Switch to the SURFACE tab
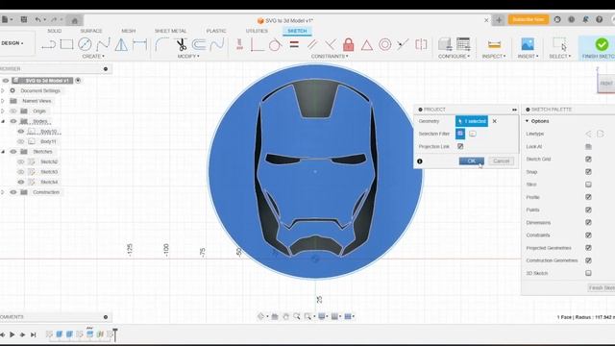The width and height of the screenshot is (615, 346). pyautogui.click(x=91, y=31)
